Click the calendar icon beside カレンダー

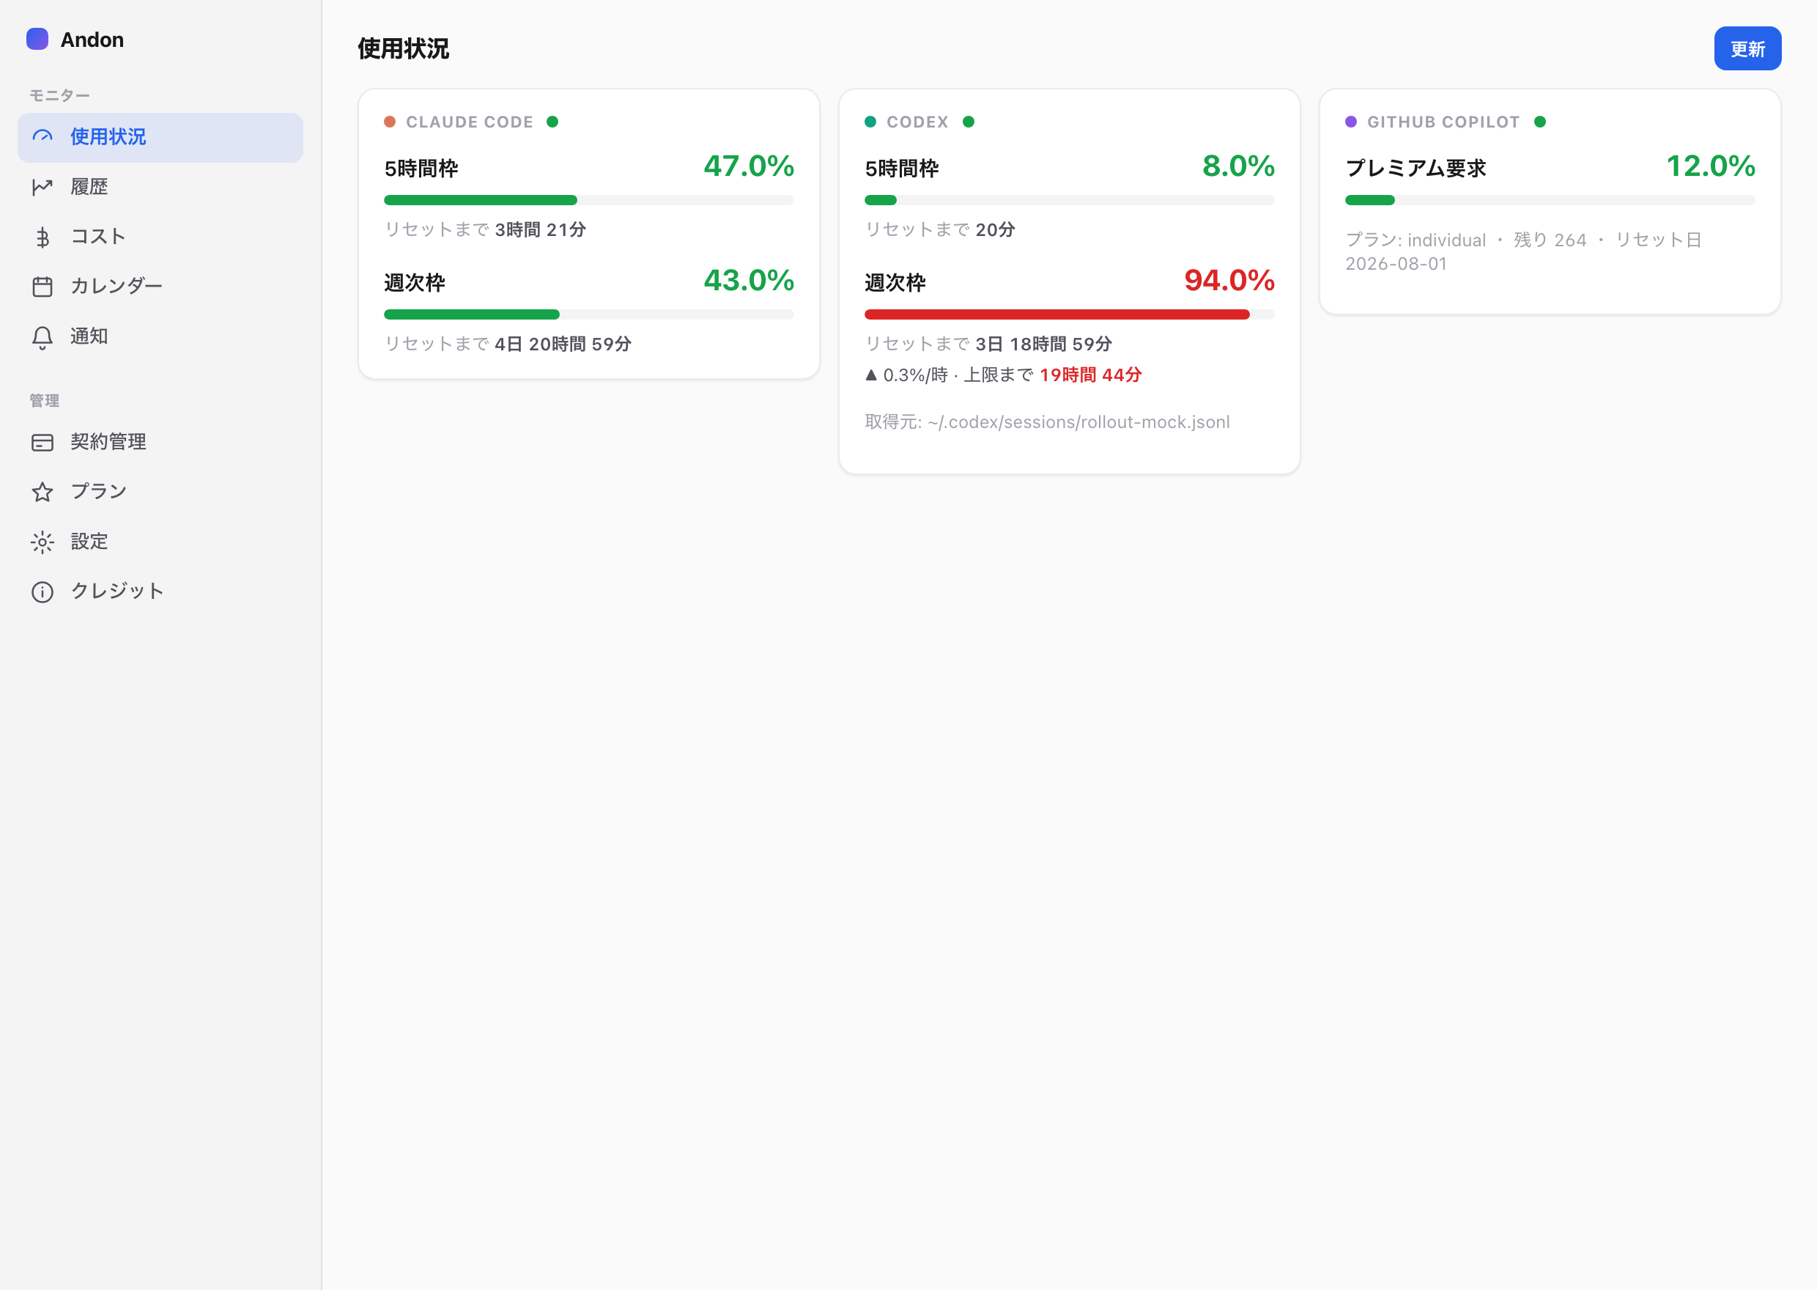42,286
